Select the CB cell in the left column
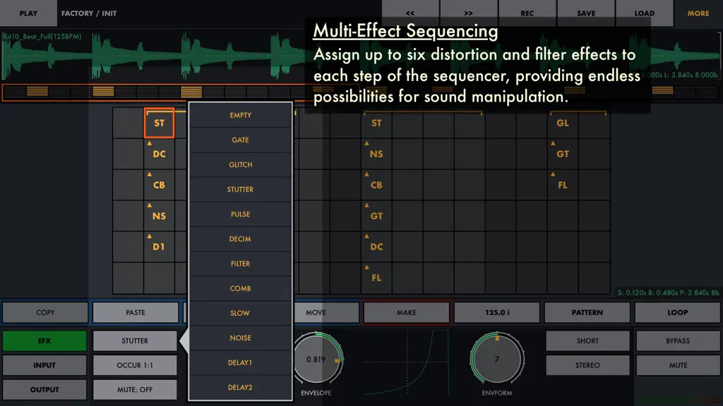 click(159, 185)
